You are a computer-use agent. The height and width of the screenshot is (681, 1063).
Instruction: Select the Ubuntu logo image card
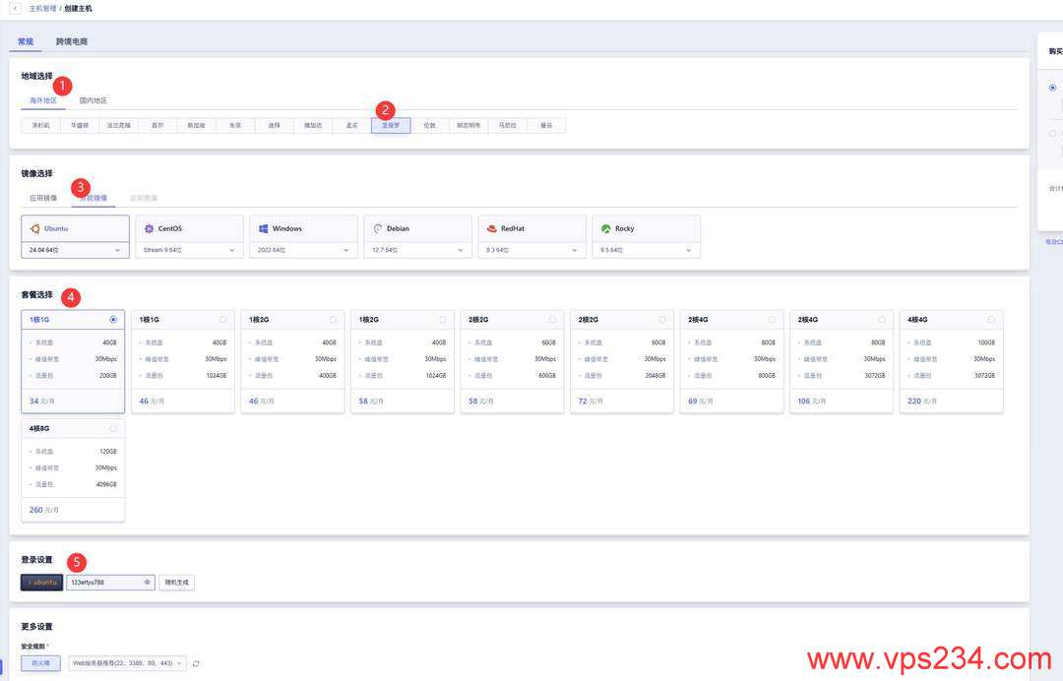coord(35,228)
